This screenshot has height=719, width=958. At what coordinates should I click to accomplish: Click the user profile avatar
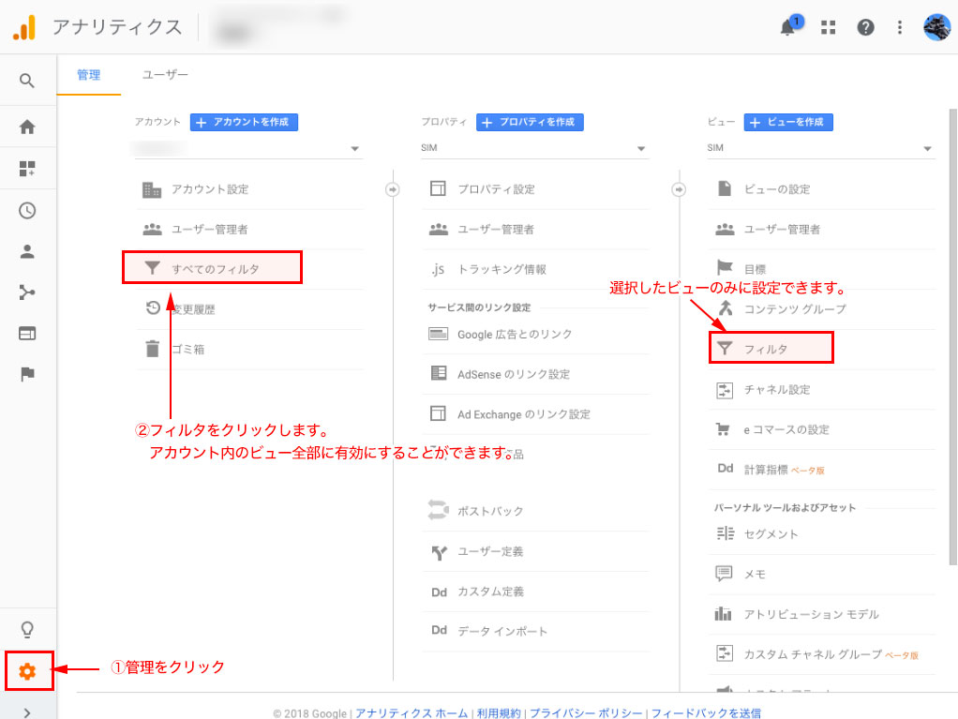pos(936,27)
